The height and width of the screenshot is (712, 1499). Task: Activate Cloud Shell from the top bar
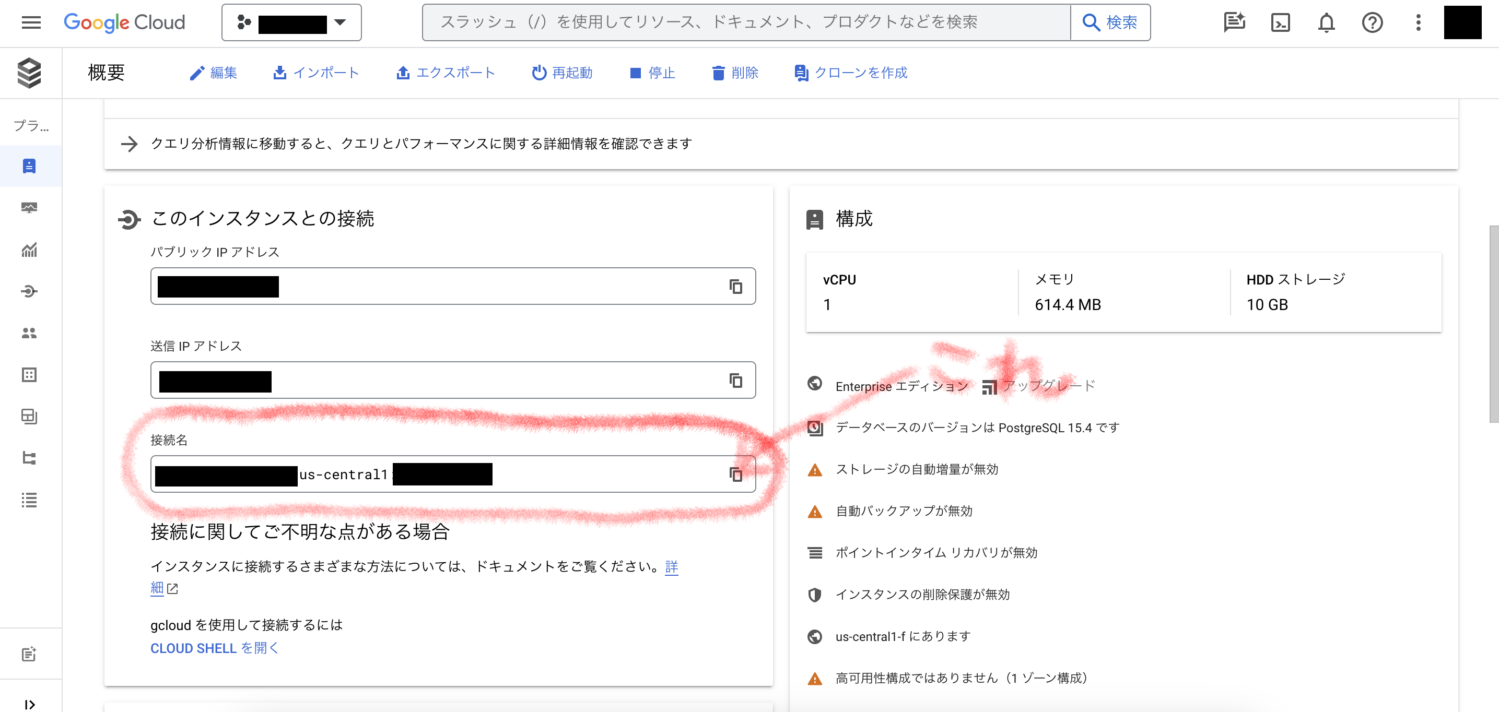pos(1280,22)
